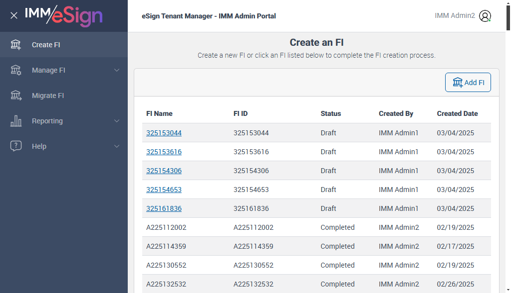Open the draft FI link 325161836
This screenshot has width=511, height=293.
164,208
